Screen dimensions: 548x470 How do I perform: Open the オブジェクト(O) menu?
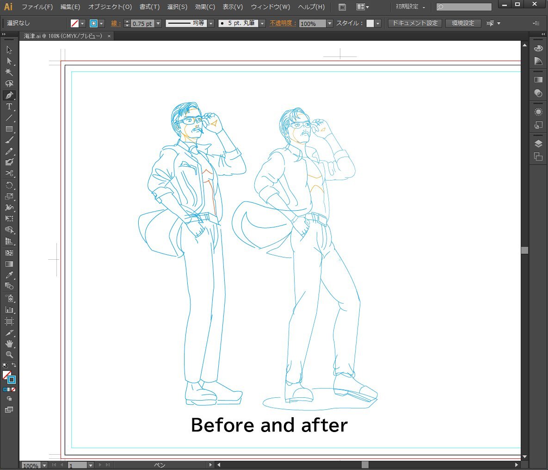[110, 6]
